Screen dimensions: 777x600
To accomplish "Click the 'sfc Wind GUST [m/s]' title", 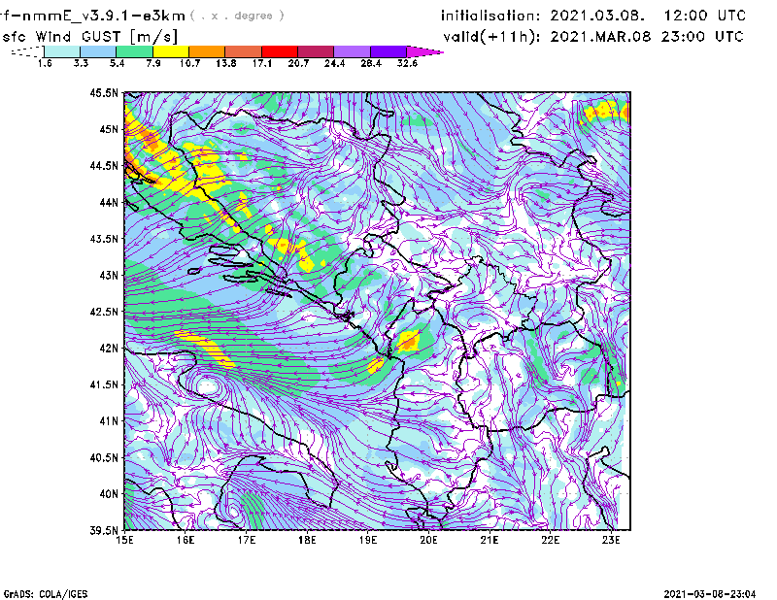I will (89, 36).
